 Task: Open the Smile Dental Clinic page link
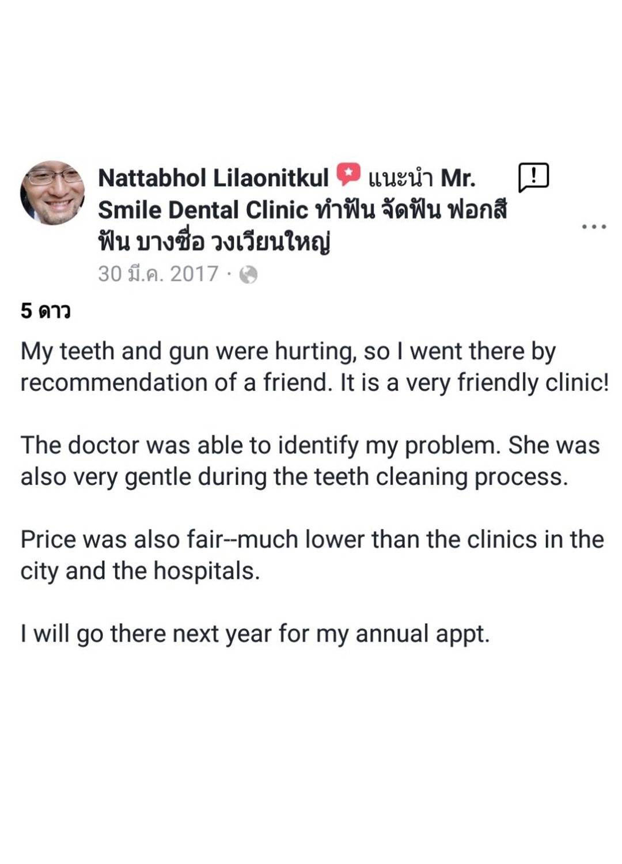tap(203, 210)
